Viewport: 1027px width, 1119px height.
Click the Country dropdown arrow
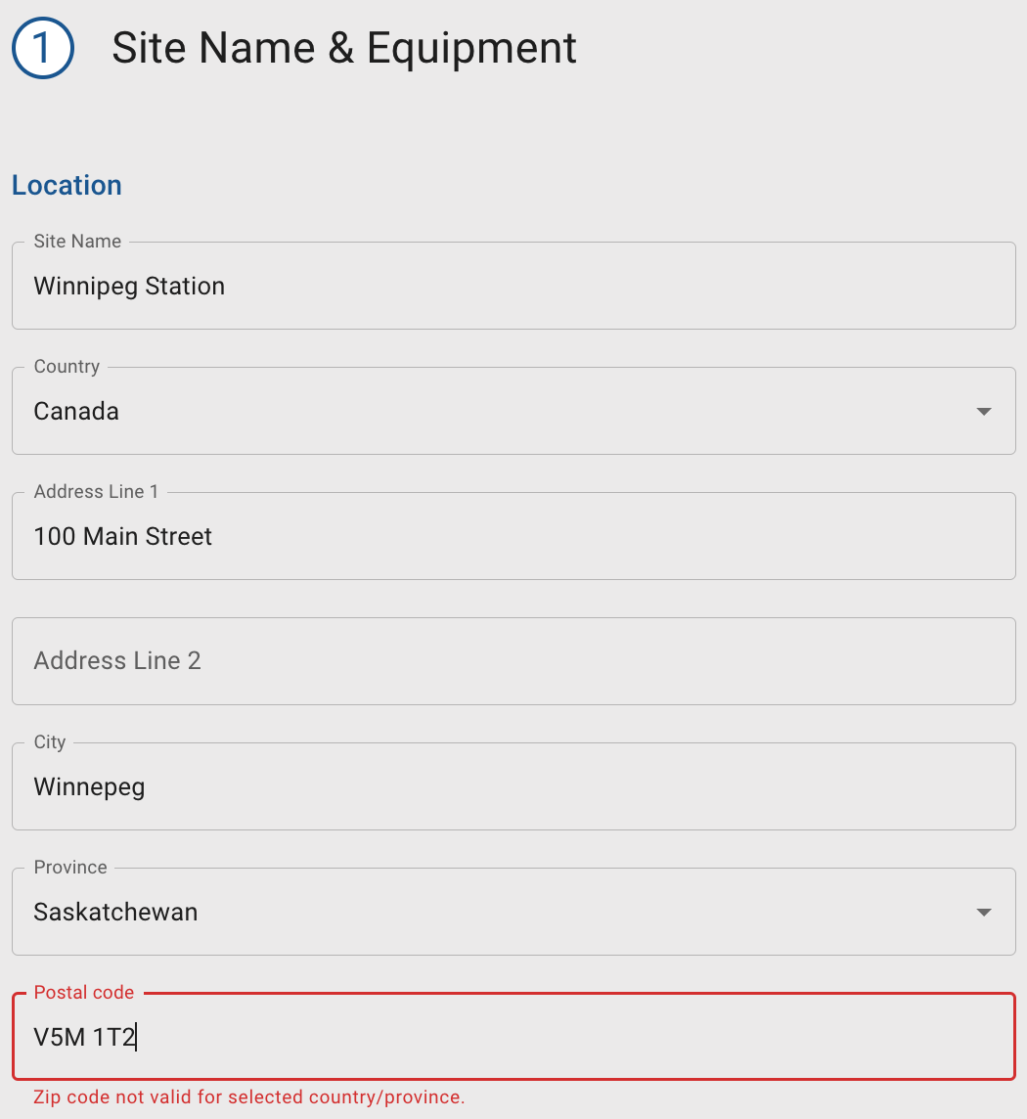pyautogui.click(x=984, y=412)
